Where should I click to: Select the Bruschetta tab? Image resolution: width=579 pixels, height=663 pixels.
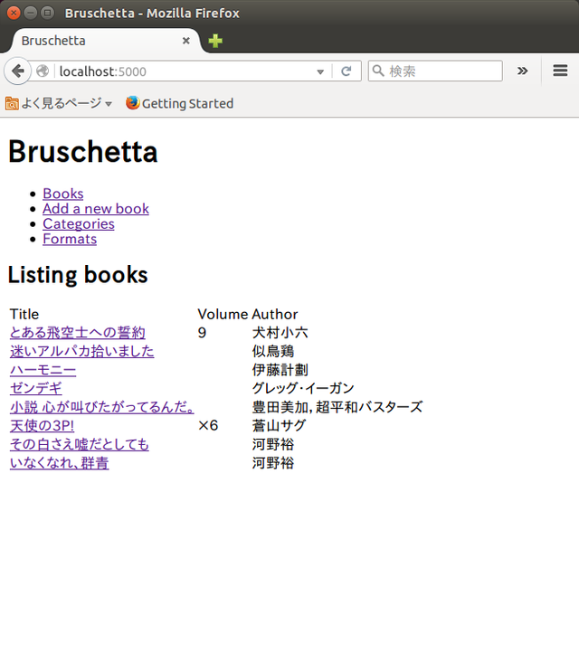(x=106, y=41)
